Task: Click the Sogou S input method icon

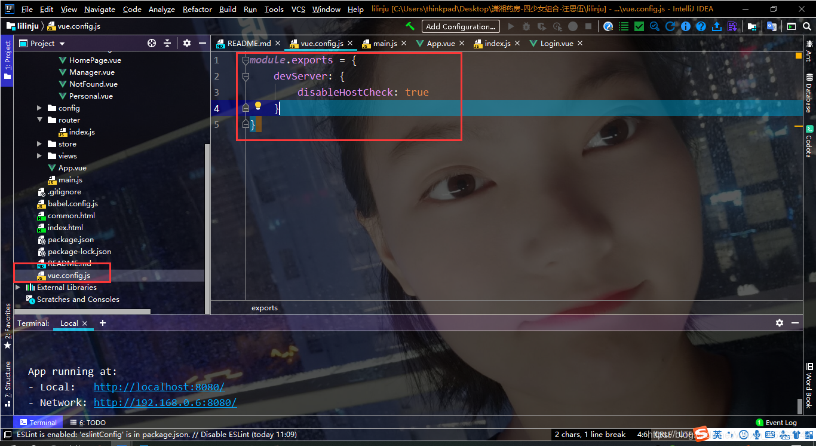Action: pyautogui.click(x=701, y=435)
